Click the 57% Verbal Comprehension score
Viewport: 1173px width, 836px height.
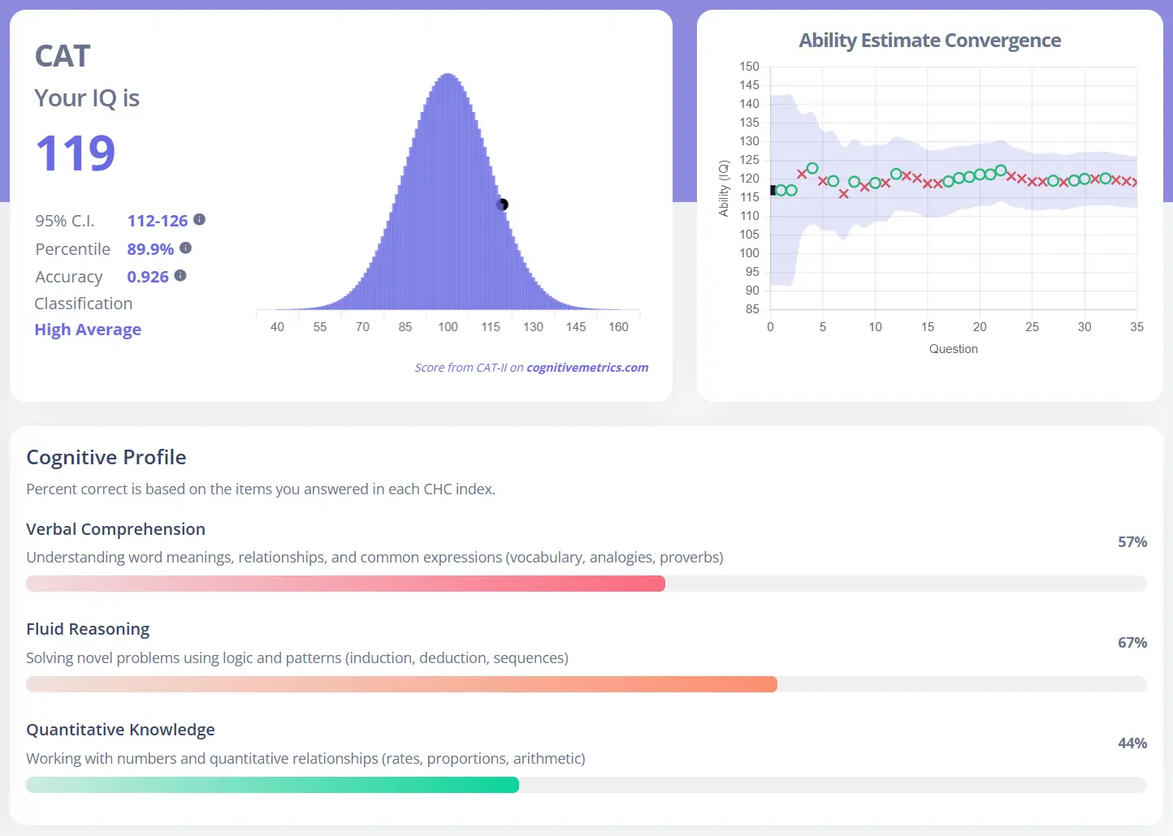pos(1132,542)
